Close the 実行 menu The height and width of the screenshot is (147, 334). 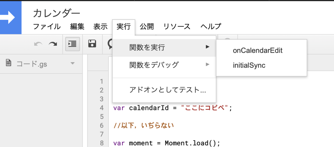(124, 27)
